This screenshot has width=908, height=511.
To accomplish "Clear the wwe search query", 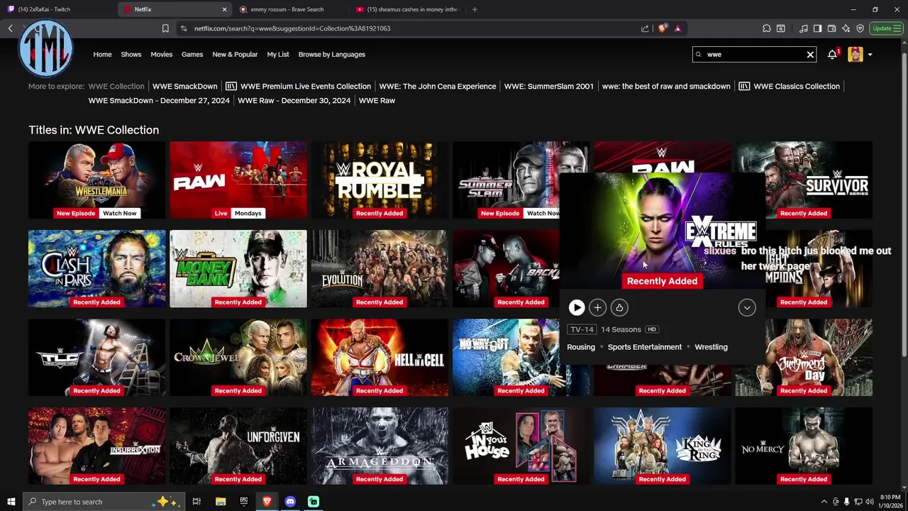I will coord(810,54).
